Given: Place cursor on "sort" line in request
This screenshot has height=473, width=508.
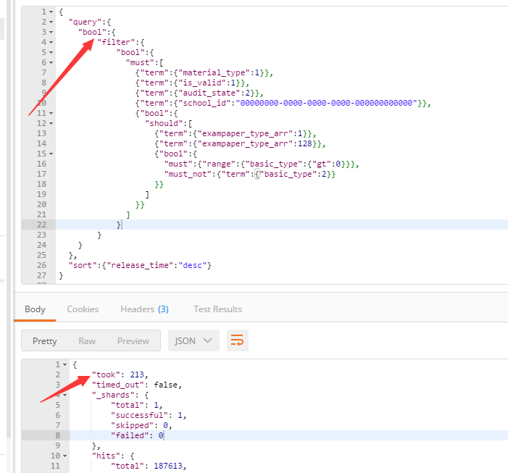Looking at the screenshot, I should [140, 266].
